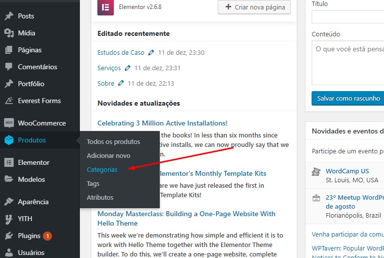Open the Monday Masterclass article link
This screenshot has width=384, height=258.
(186, 219)
